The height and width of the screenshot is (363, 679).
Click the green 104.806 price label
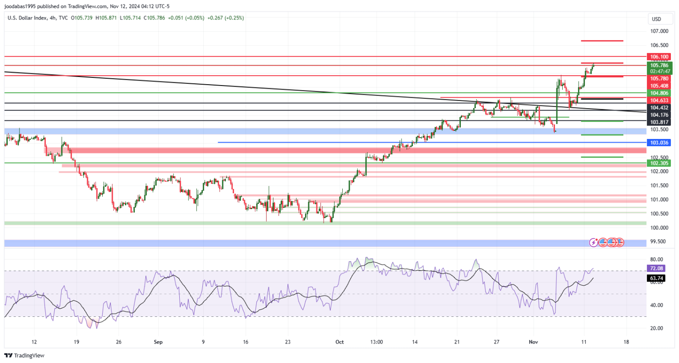point(660,93)
